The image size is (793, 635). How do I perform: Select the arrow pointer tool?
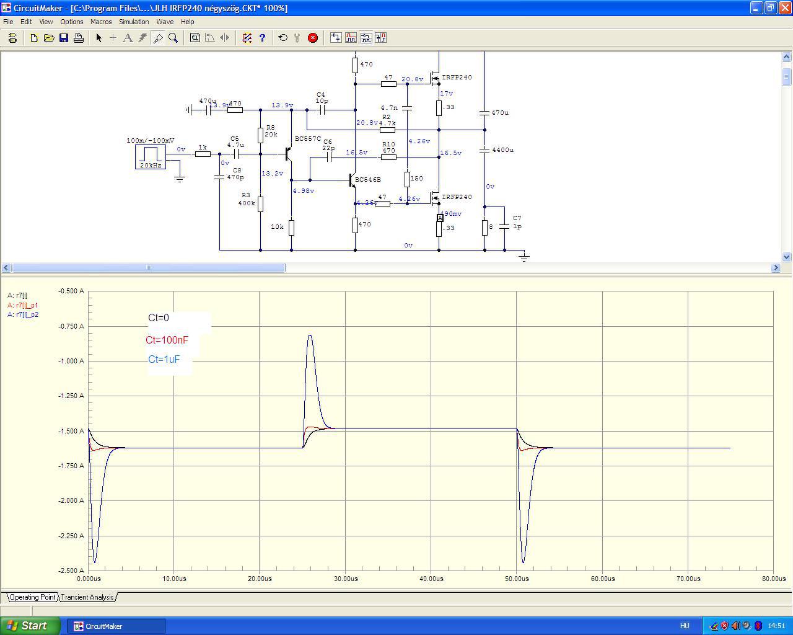pos(99,38)
